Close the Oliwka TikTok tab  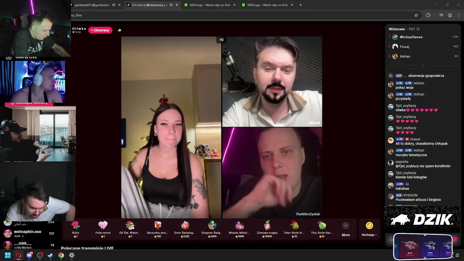point(177,5)
